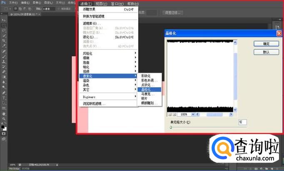284x171 pixels.
Task: Click preview scrollbar right arrow in Crystallize dialog
Action: pos(231,114)
